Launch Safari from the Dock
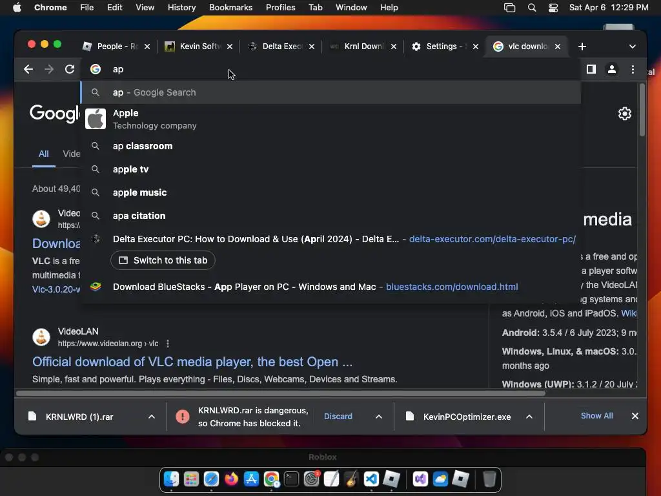 [x=211, y=479]
